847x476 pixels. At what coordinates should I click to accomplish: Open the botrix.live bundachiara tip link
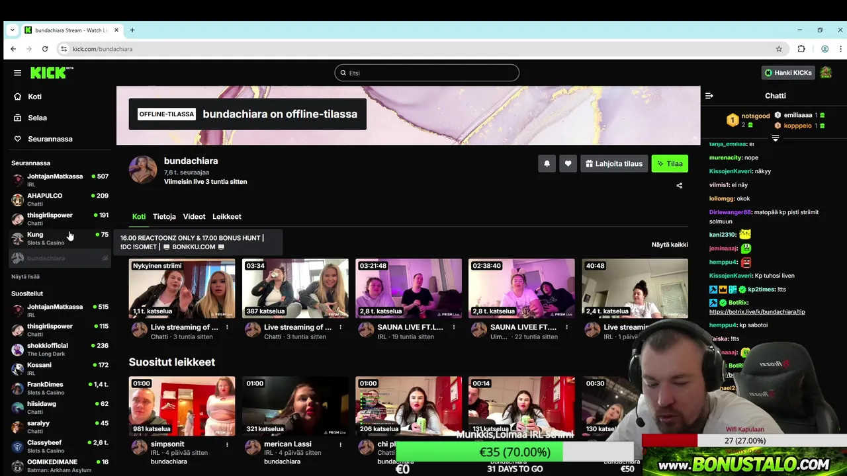757,311
